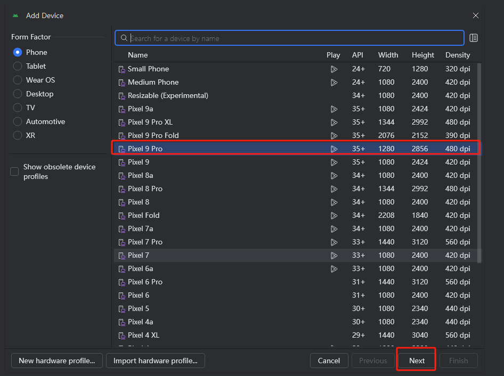Sort devices by Name column

click(137, 55)
